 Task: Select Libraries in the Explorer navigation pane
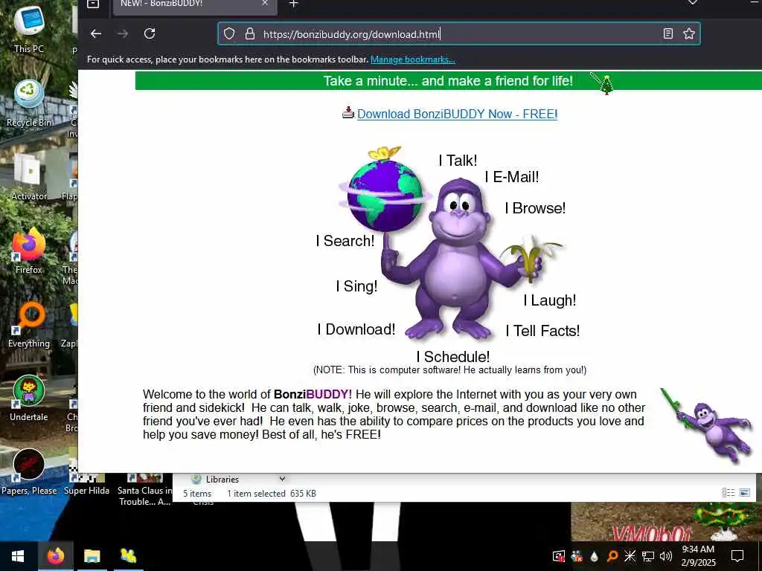222,480
